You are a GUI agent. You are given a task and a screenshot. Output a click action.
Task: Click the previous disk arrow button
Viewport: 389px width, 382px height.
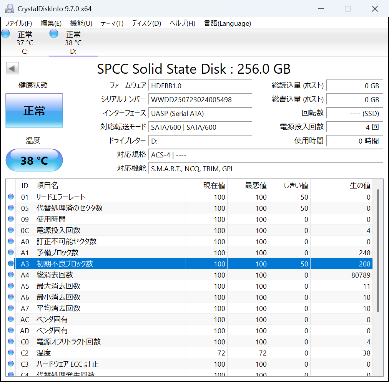12,69
